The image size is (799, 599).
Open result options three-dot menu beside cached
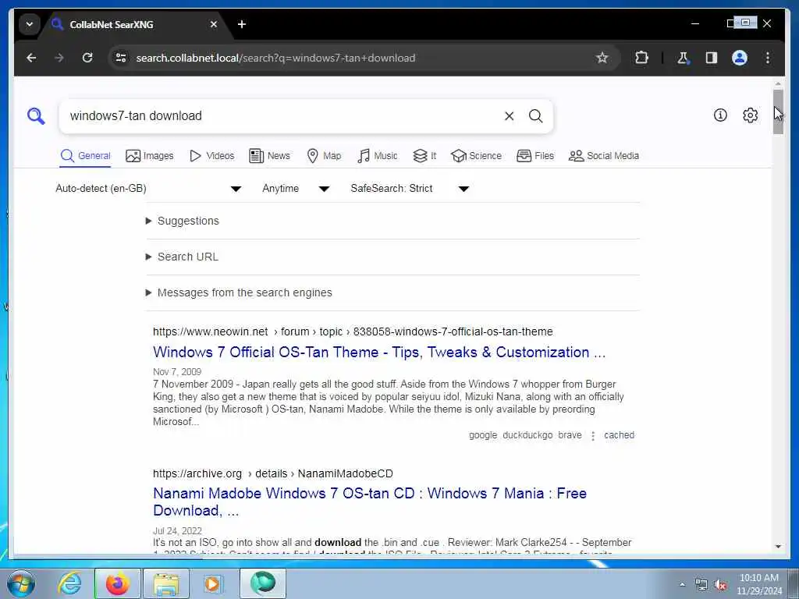click(x=593, y=436)
